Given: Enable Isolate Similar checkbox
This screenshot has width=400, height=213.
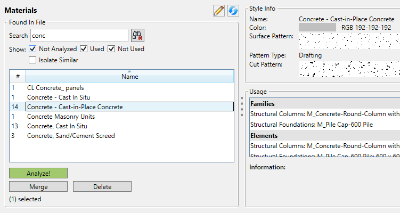Looking at the screenshot, I should point(32,60).
